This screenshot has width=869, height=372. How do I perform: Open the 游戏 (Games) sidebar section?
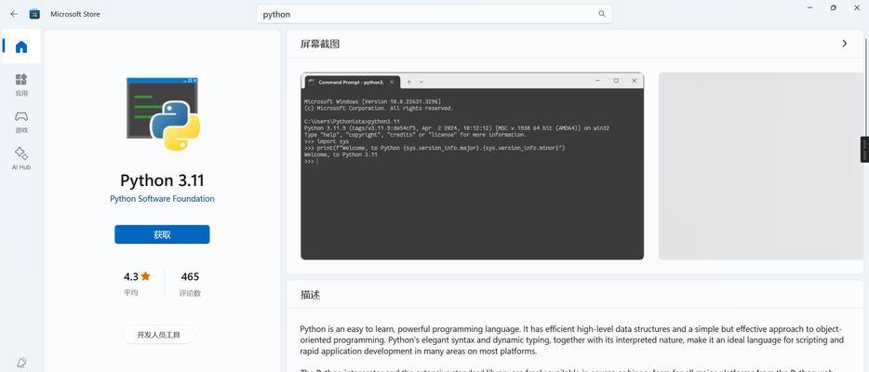[21, 123]
